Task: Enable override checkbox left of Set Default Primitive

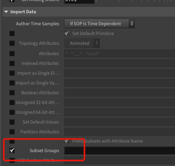Action: pyautogui.click(x=12, y=33)
